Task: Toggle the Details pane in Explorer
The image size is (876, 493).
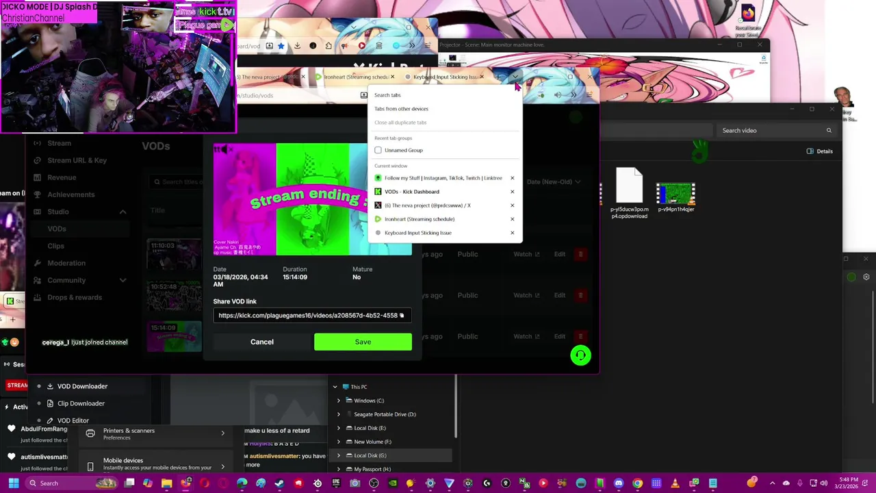Action: (820, 151)
